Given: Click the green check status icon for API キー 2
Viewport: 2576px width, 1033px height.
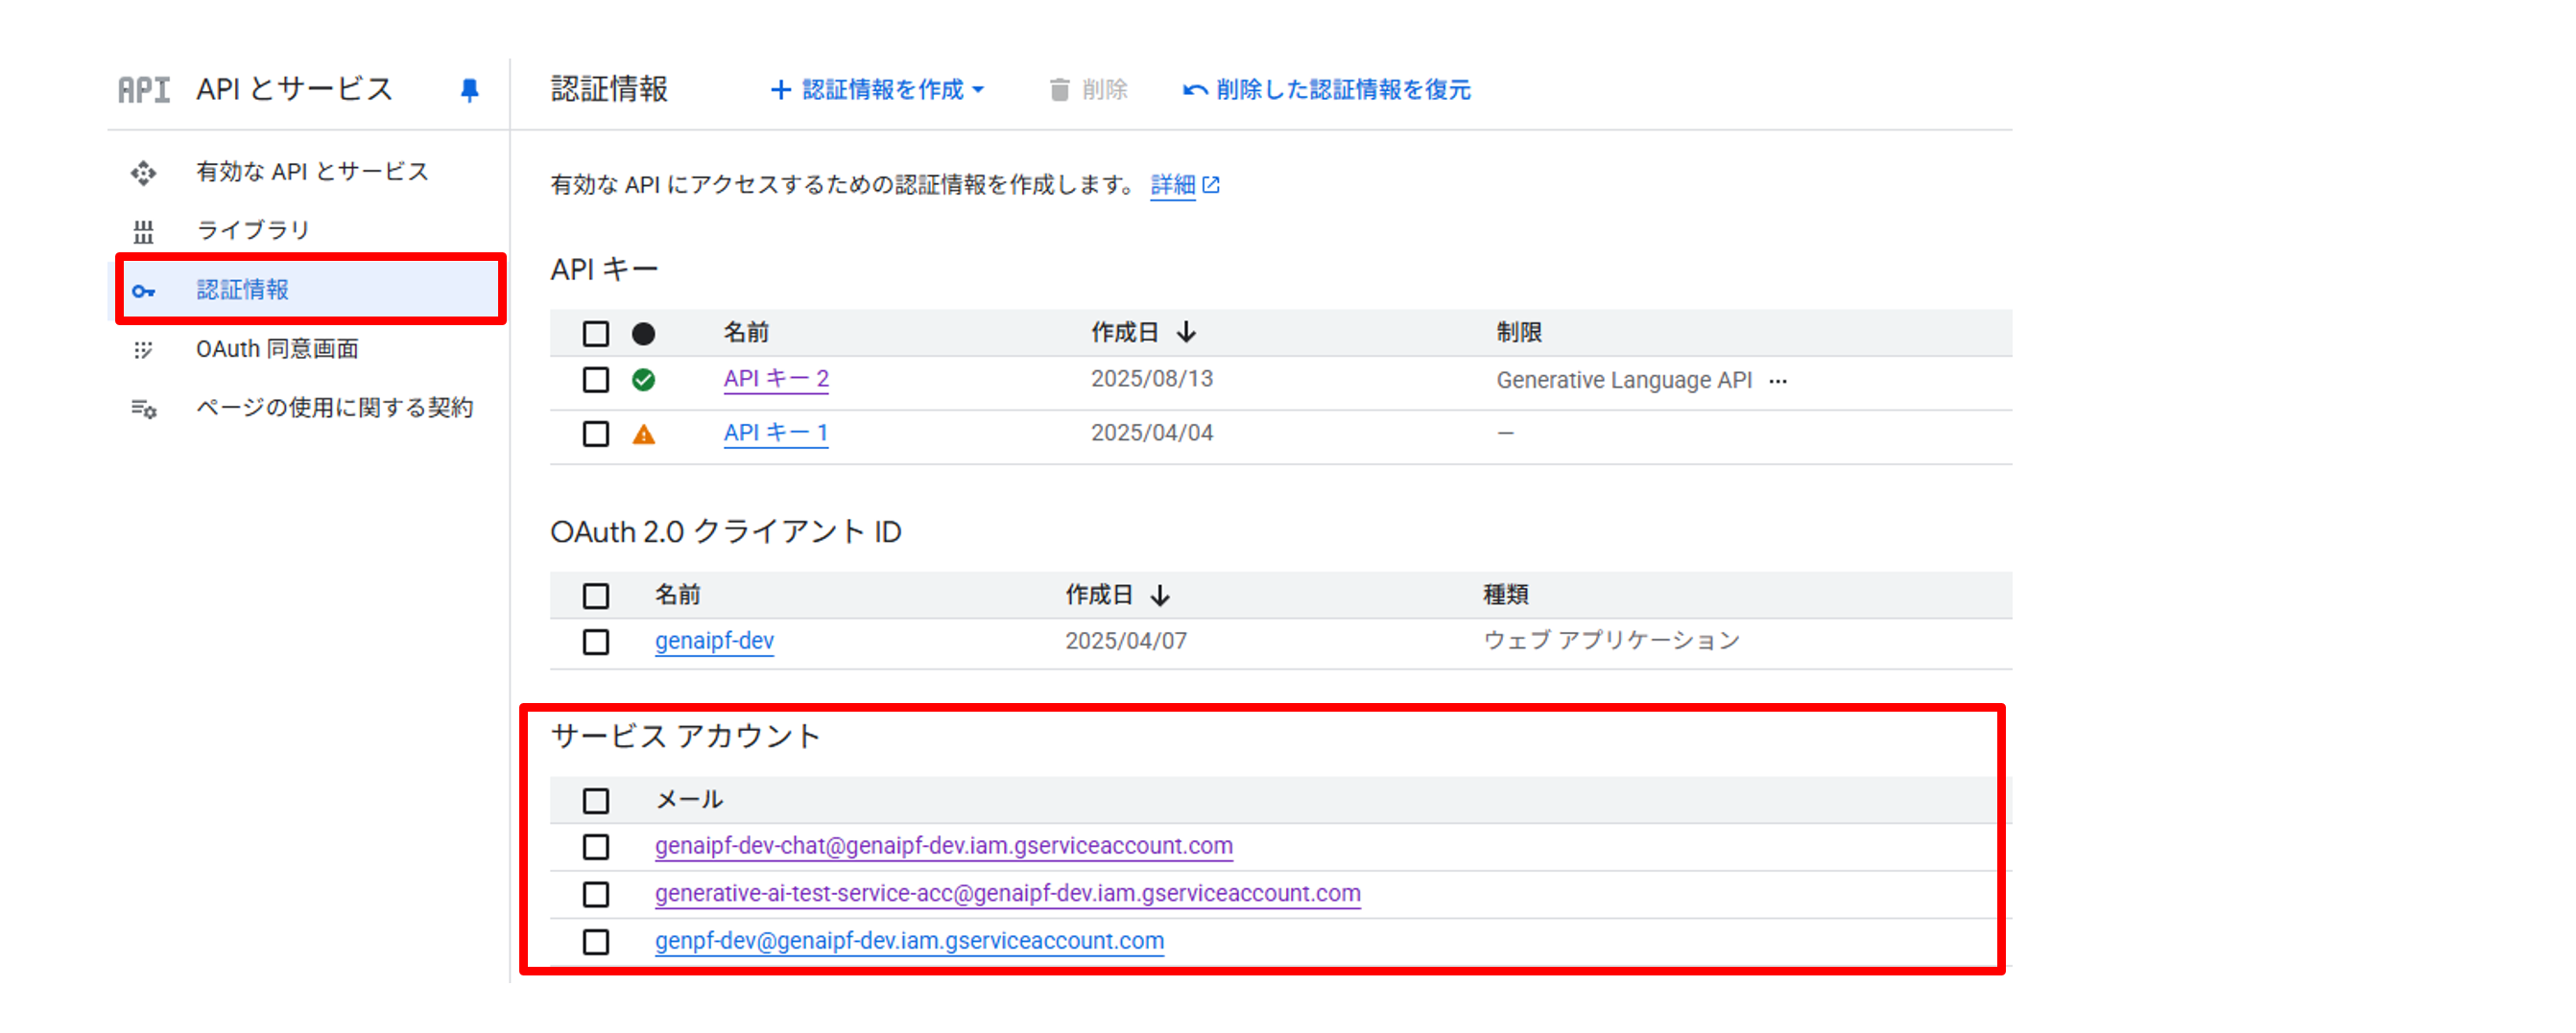Looking at the screenshot, I should tap(644, 380).
